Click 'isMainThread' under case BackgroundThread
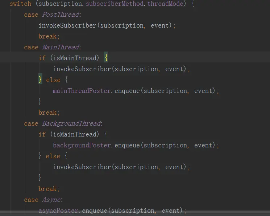 (x=75, y=134)
